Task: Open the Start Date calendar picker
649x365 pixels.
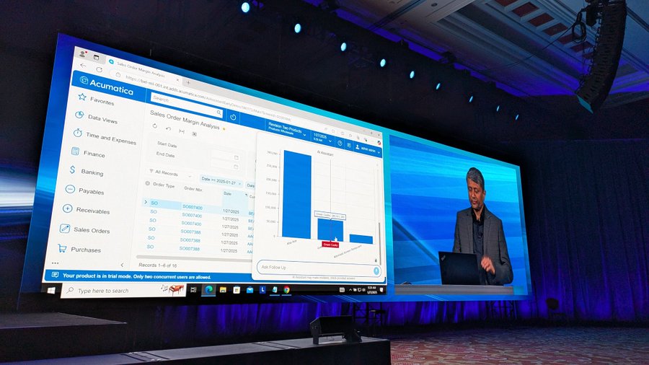Action: (235, 157)
